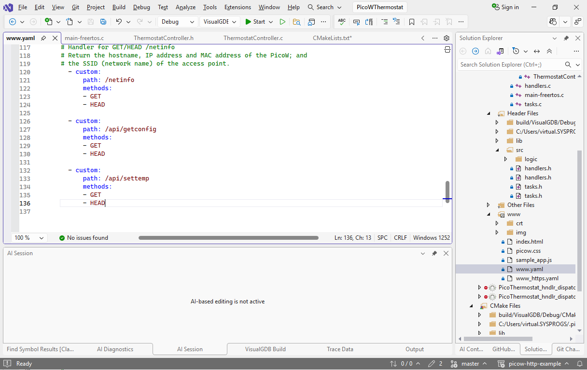Toggle pin on www.yaml tab
Screen dimensions: 587x370
[x=43, y=38]
